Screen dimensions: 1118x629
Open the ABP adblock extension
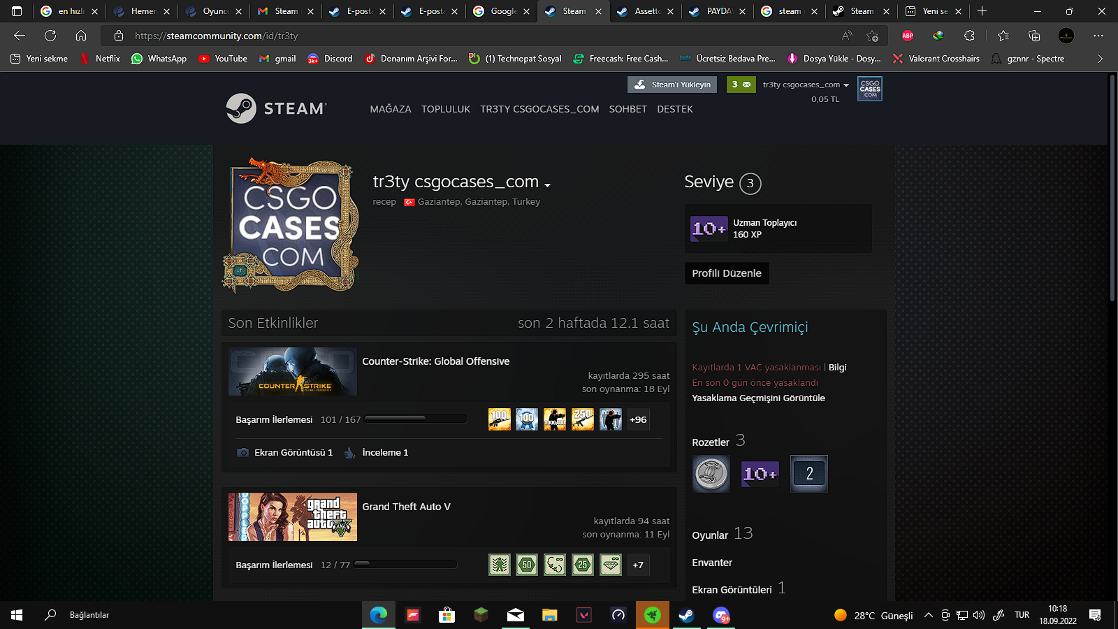pyautogui.click(x=908, y=36)
